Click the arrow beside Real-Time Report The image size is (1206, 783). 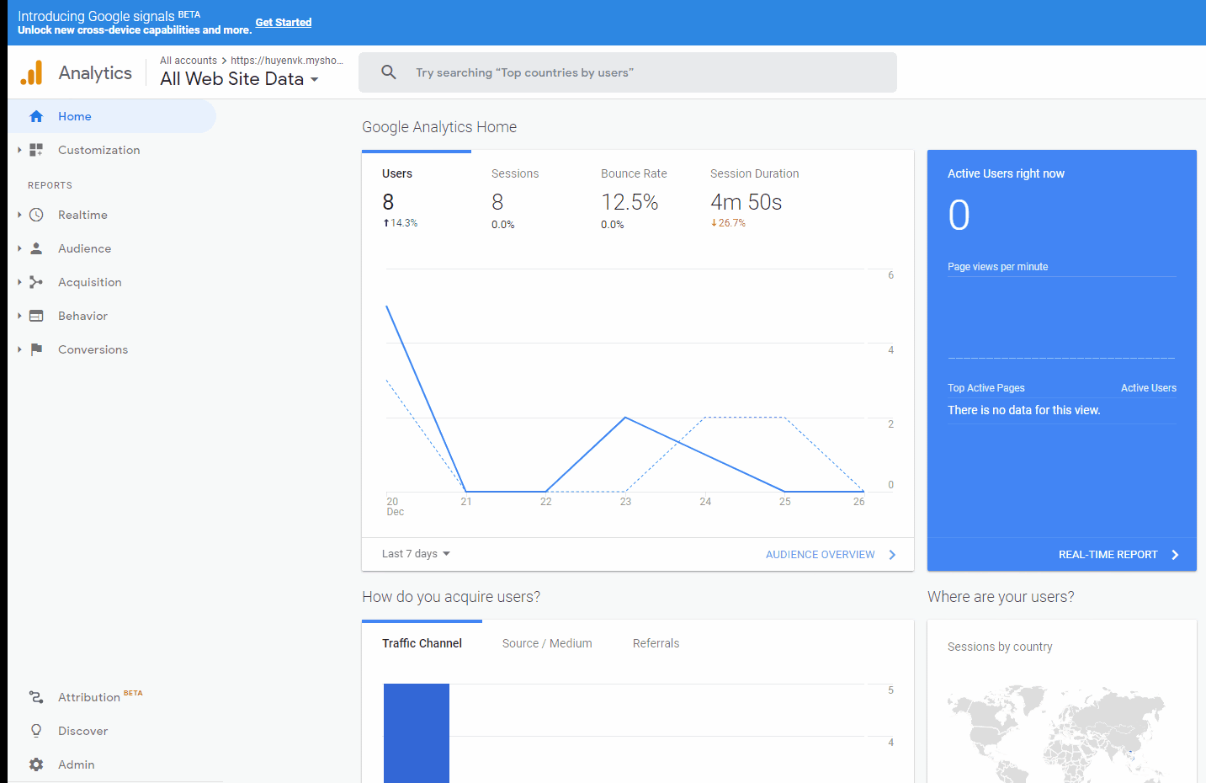1175,555
